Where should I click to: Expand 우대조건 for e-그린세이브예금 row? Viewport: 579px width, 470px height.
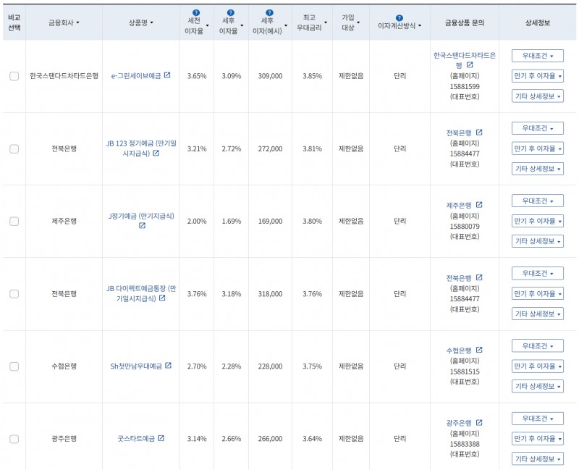537,56
